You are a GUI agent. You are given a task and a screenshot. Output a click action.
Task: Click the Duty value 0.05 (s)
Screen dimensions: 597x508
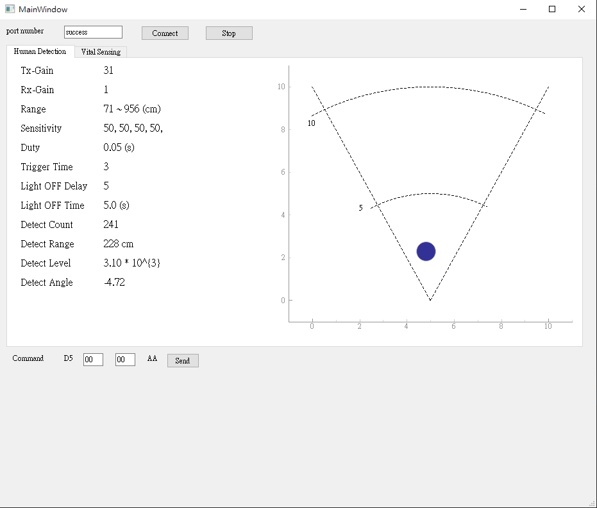click(119, 147)
